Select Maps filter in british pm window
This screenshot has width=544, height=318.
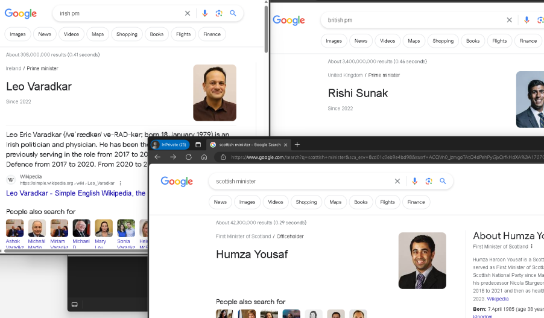click(414, 41)
